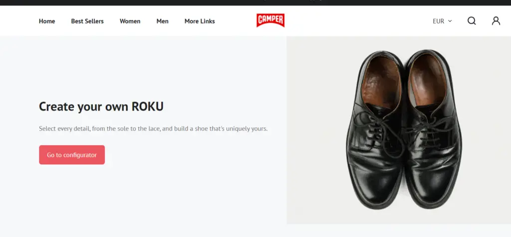
Task: Click the "Select every detail" description text
Action: [x=153, y=128]
